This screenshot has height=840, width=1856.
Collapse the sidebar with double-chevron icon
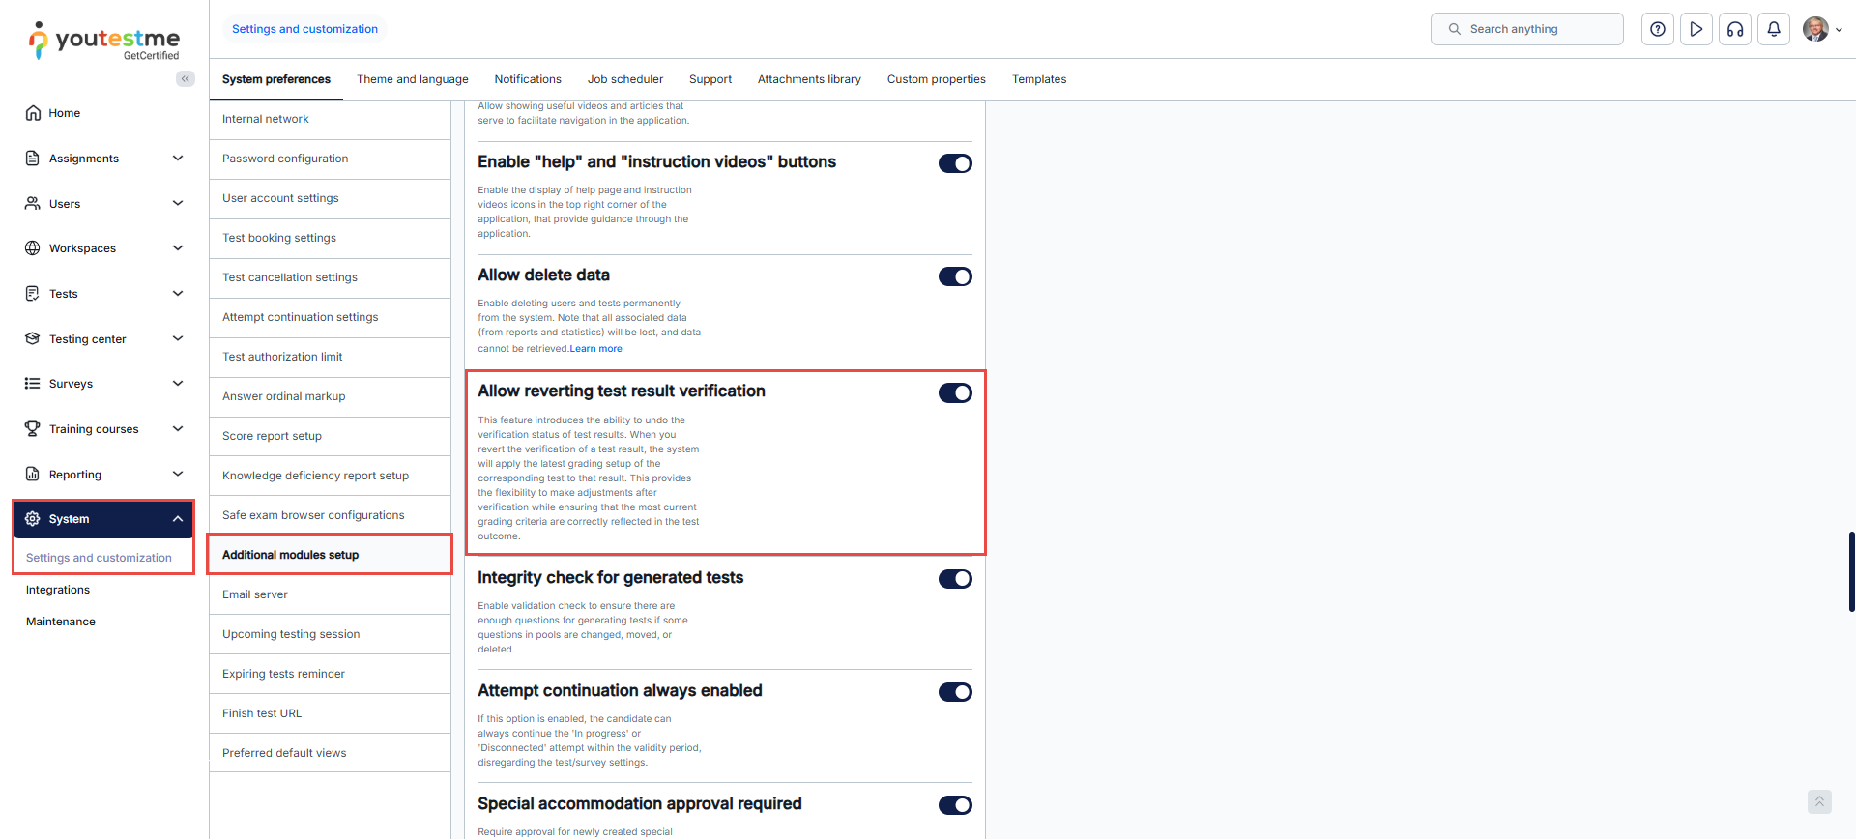pyautogui.click(x=185, y=79)
